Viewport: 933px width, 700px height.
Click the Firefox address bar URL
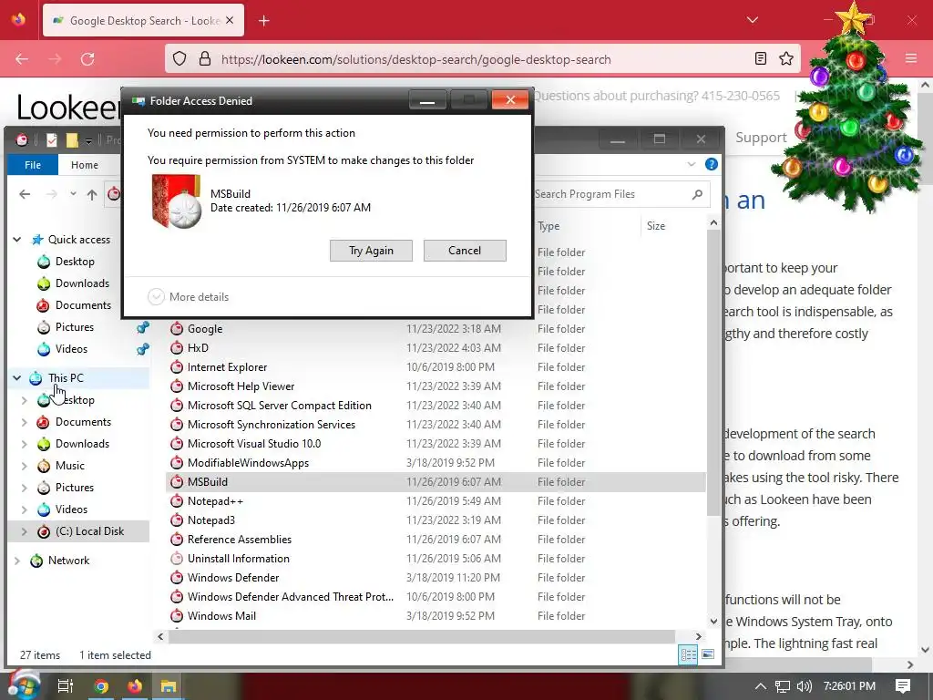(415, 59)
